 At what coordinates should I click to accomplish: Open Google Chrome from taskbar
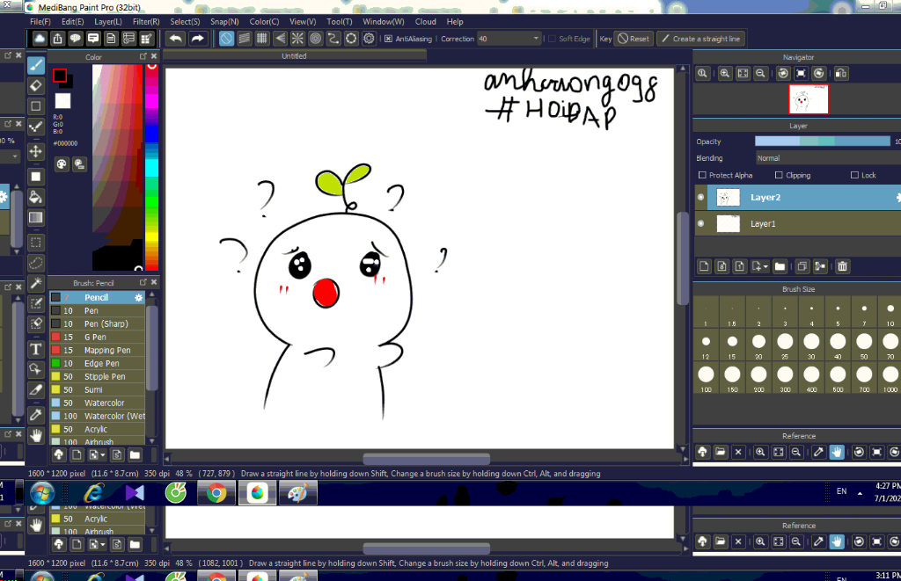pos(216,493)
